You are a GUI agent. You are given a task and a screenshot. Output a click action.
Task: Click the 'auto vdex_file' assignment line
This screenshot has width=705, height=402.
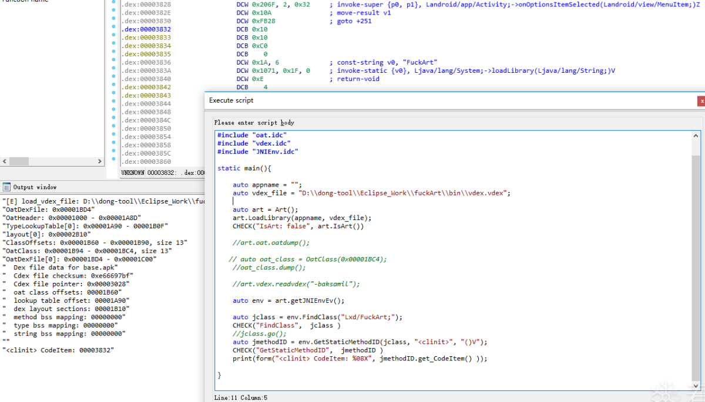tap(372, 192)
